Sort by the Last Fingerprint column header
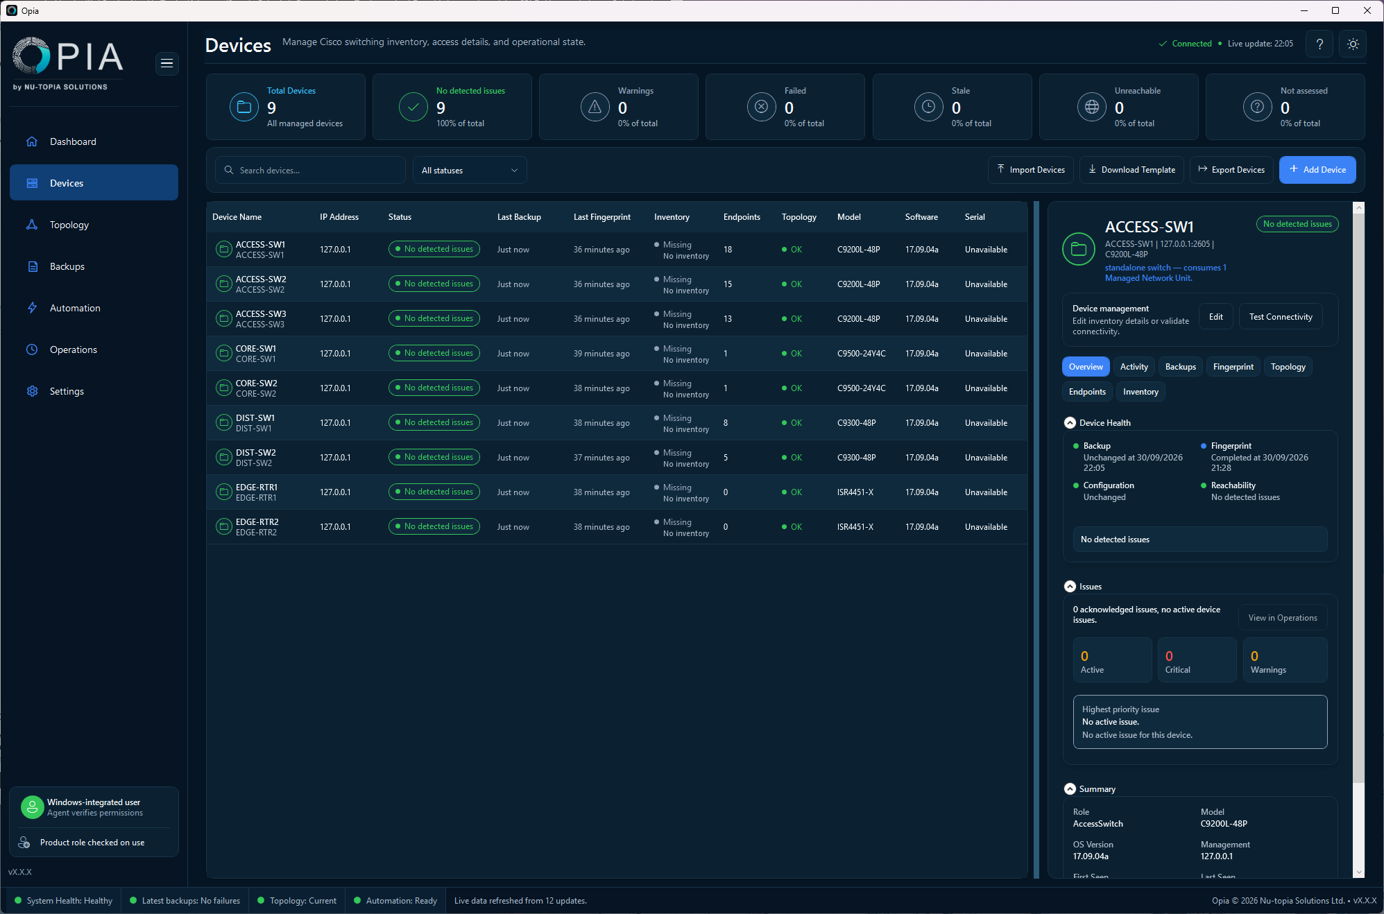The width and height of the screenshot is (1384, 914). tap(601, 217)
